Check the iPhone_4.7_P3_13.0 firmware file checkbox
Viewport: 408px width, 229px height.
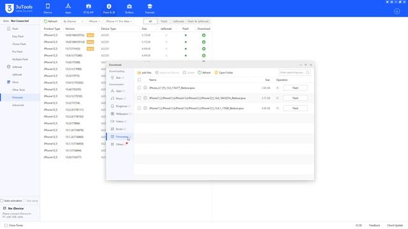coord(139,88)
